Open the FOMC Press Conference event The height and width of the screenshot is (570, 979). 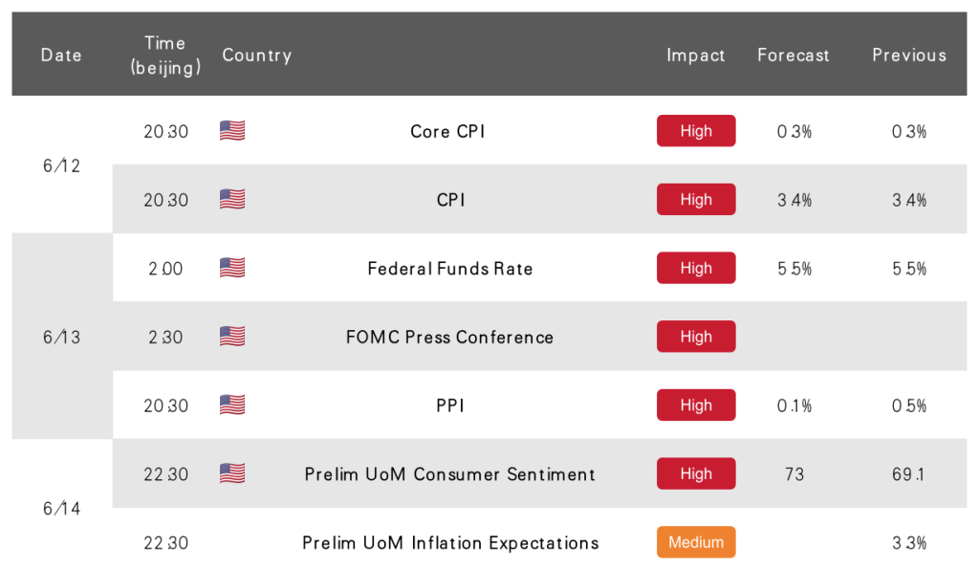[x=449, y=338]
